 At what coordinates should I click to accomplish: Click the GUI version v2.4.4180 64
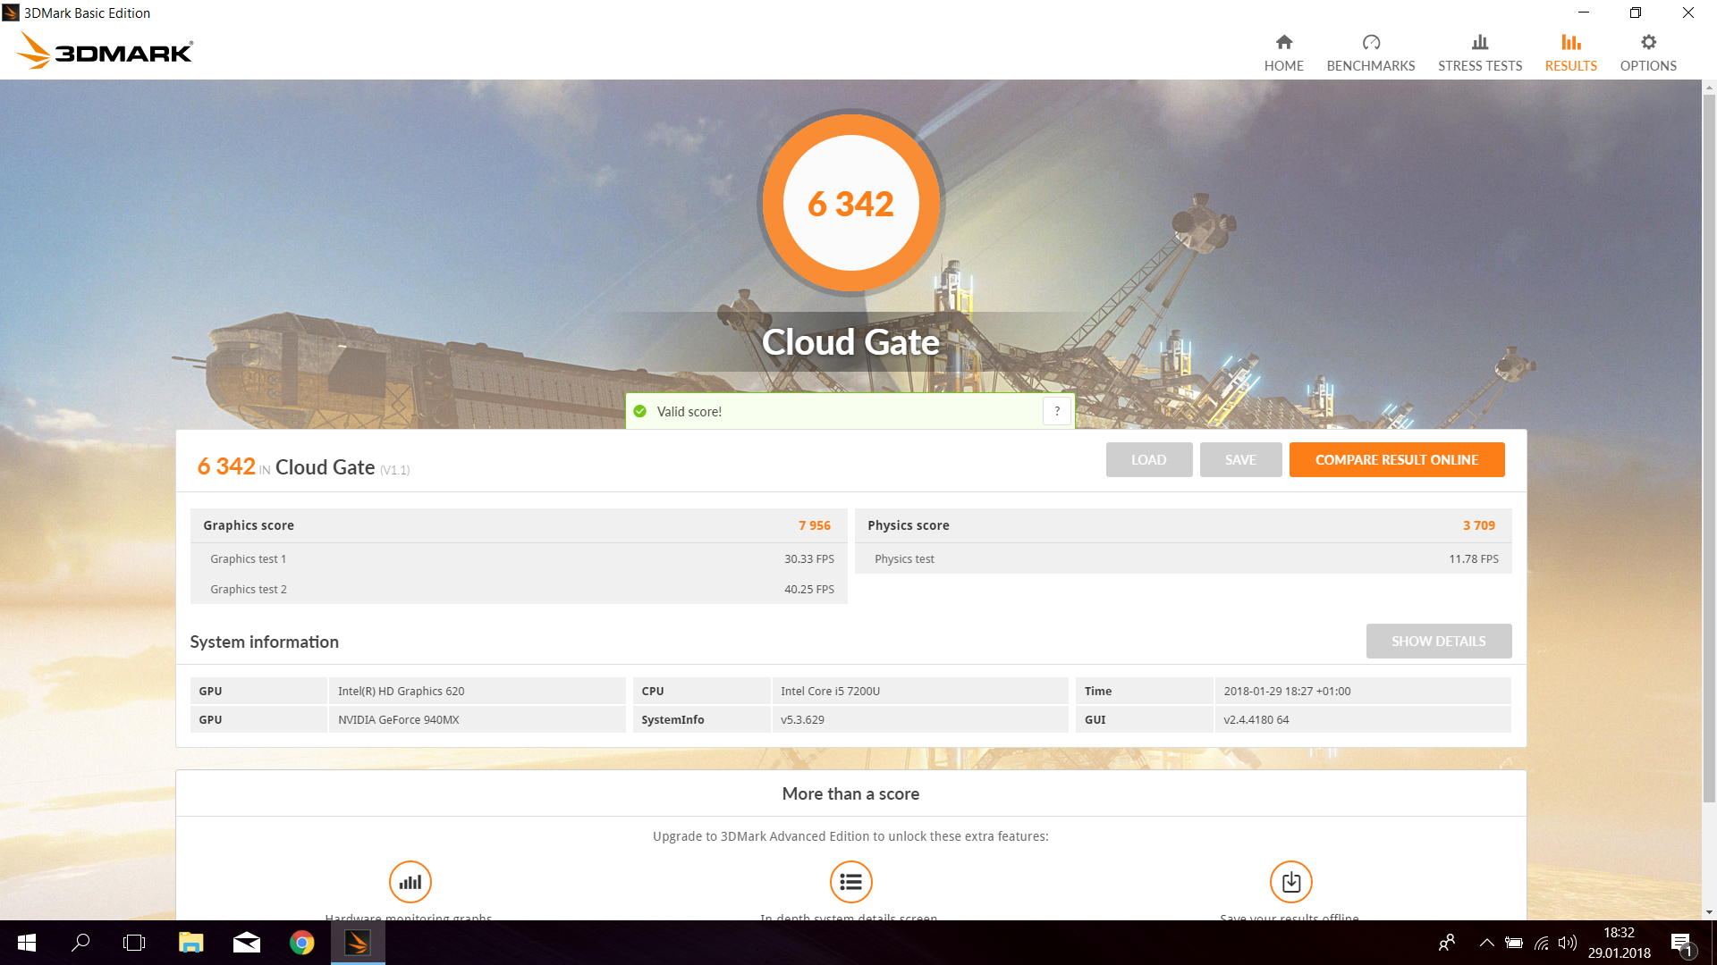(1256, 719)
